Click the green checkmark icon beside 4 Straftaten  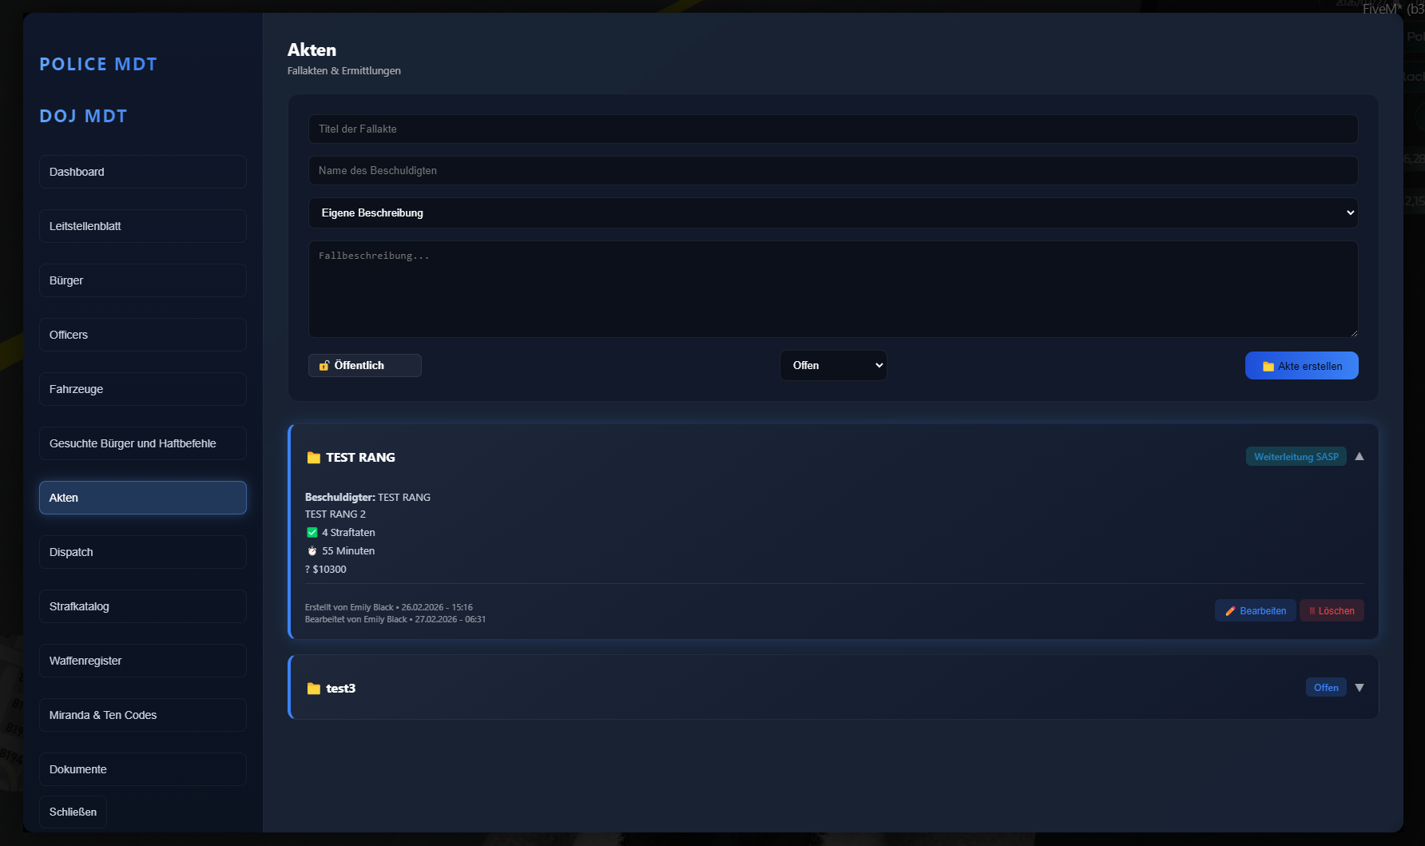point(312,533)
